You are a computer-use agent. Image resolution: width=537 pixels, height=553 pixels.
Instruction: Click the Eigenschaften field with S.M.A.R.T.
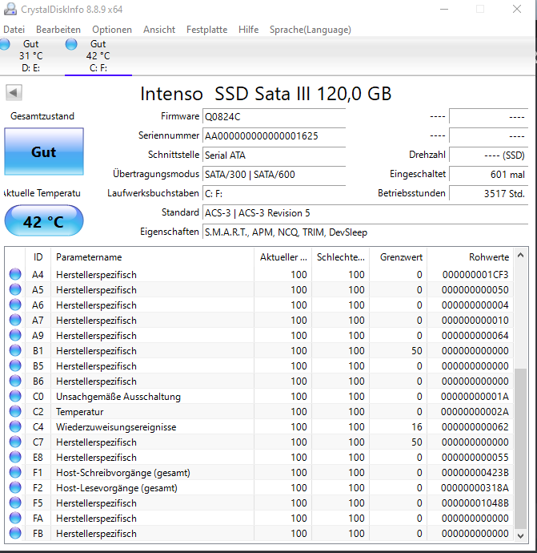[x=365, y=232]
